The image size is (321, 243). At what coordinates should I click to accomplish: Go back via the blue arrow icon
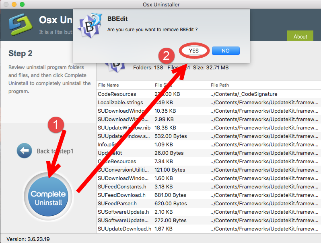pos(25,151)
